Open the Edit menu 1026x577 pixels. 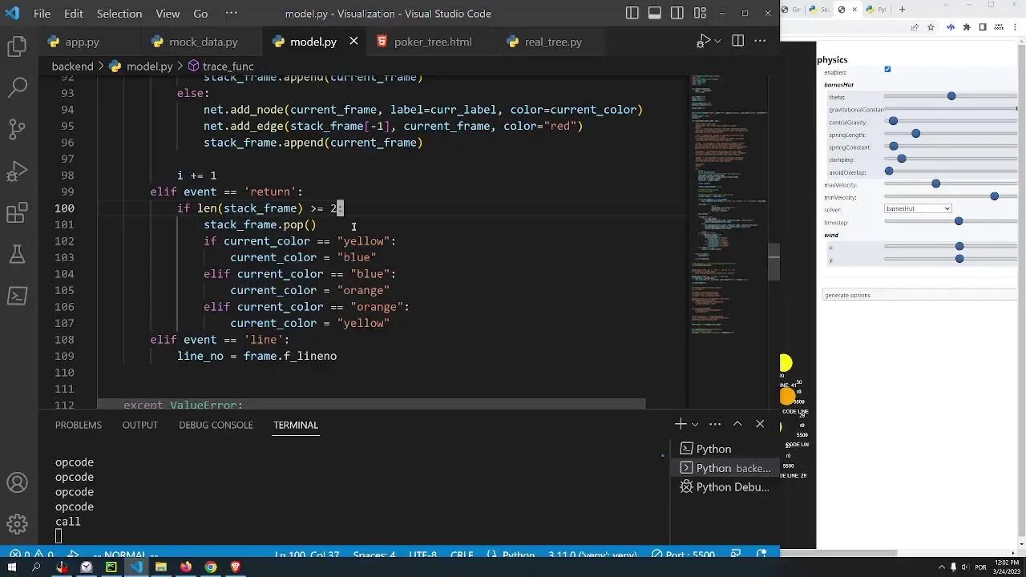pyautogui.click(x=74, y=14)
